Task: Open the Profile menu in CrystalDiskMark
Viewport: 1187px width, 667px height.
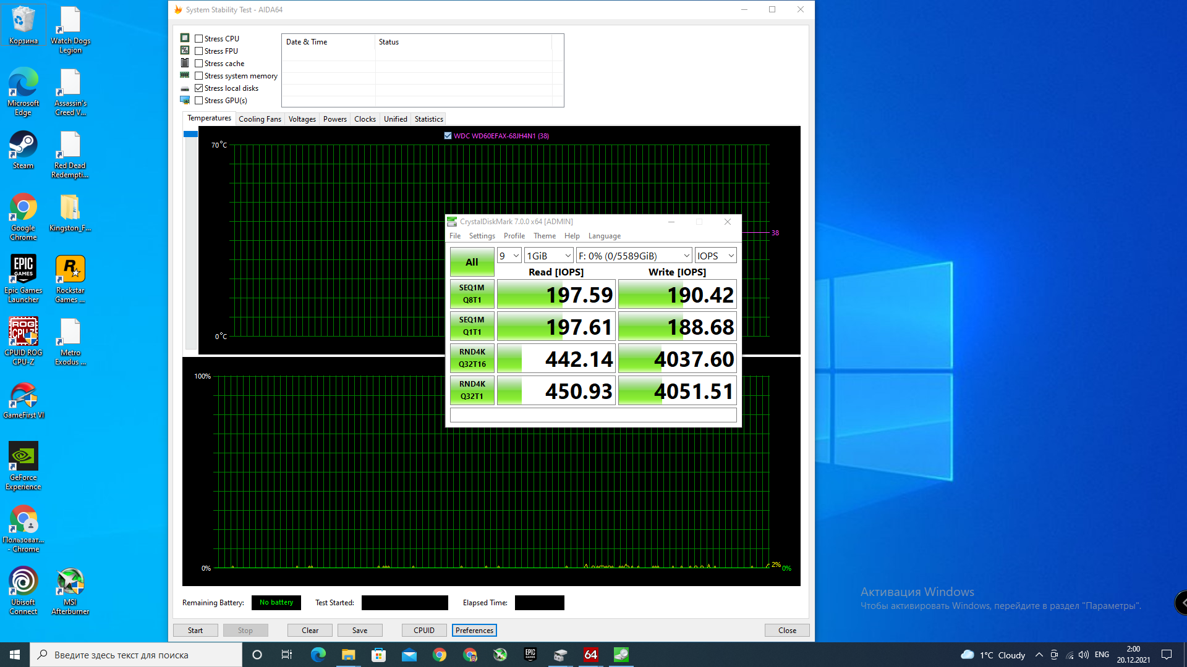Action: (514, 236)
